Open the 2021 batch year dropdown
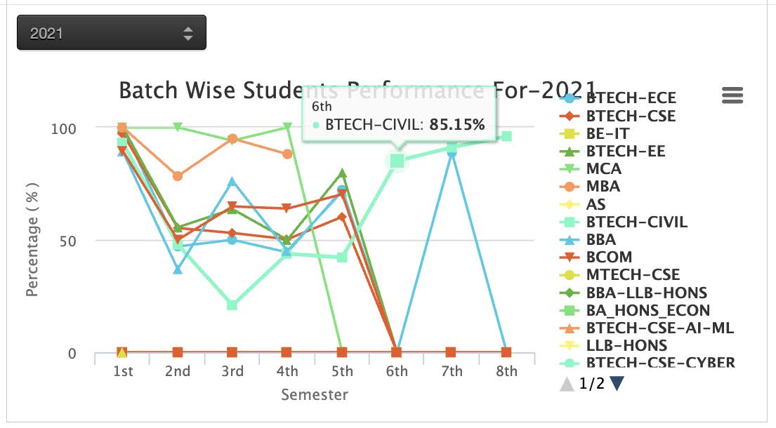776x428 pixels. coord(112,32)
